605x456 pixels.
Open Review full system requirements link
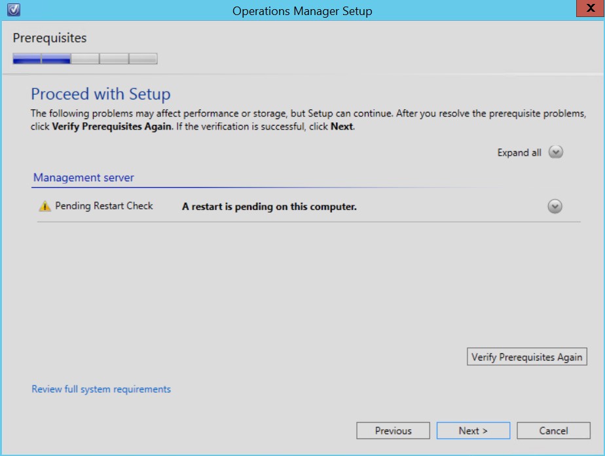pyautogui.click(x=101, y=389)
